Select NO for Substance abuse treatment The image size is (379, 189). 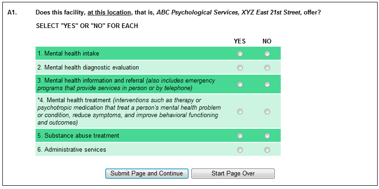pos(267,136)
